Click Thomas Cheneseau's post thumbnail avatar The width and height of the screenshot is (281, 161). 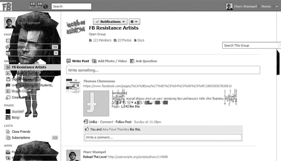73,86
